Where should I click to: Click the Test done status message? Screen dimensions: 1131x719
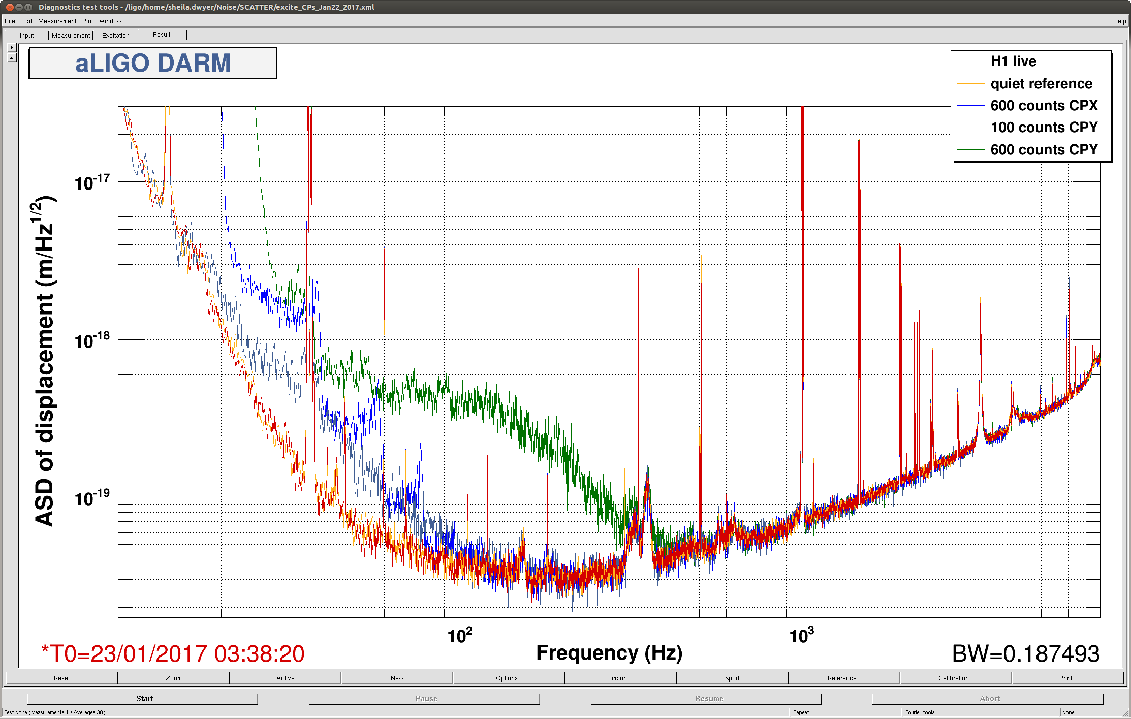(55, 712)
